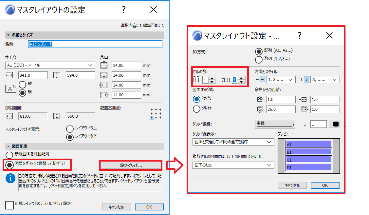This screenshot has width=369, height=215.
Task: Click the pen weight icon beside grid line type
Action: point(305,124)
